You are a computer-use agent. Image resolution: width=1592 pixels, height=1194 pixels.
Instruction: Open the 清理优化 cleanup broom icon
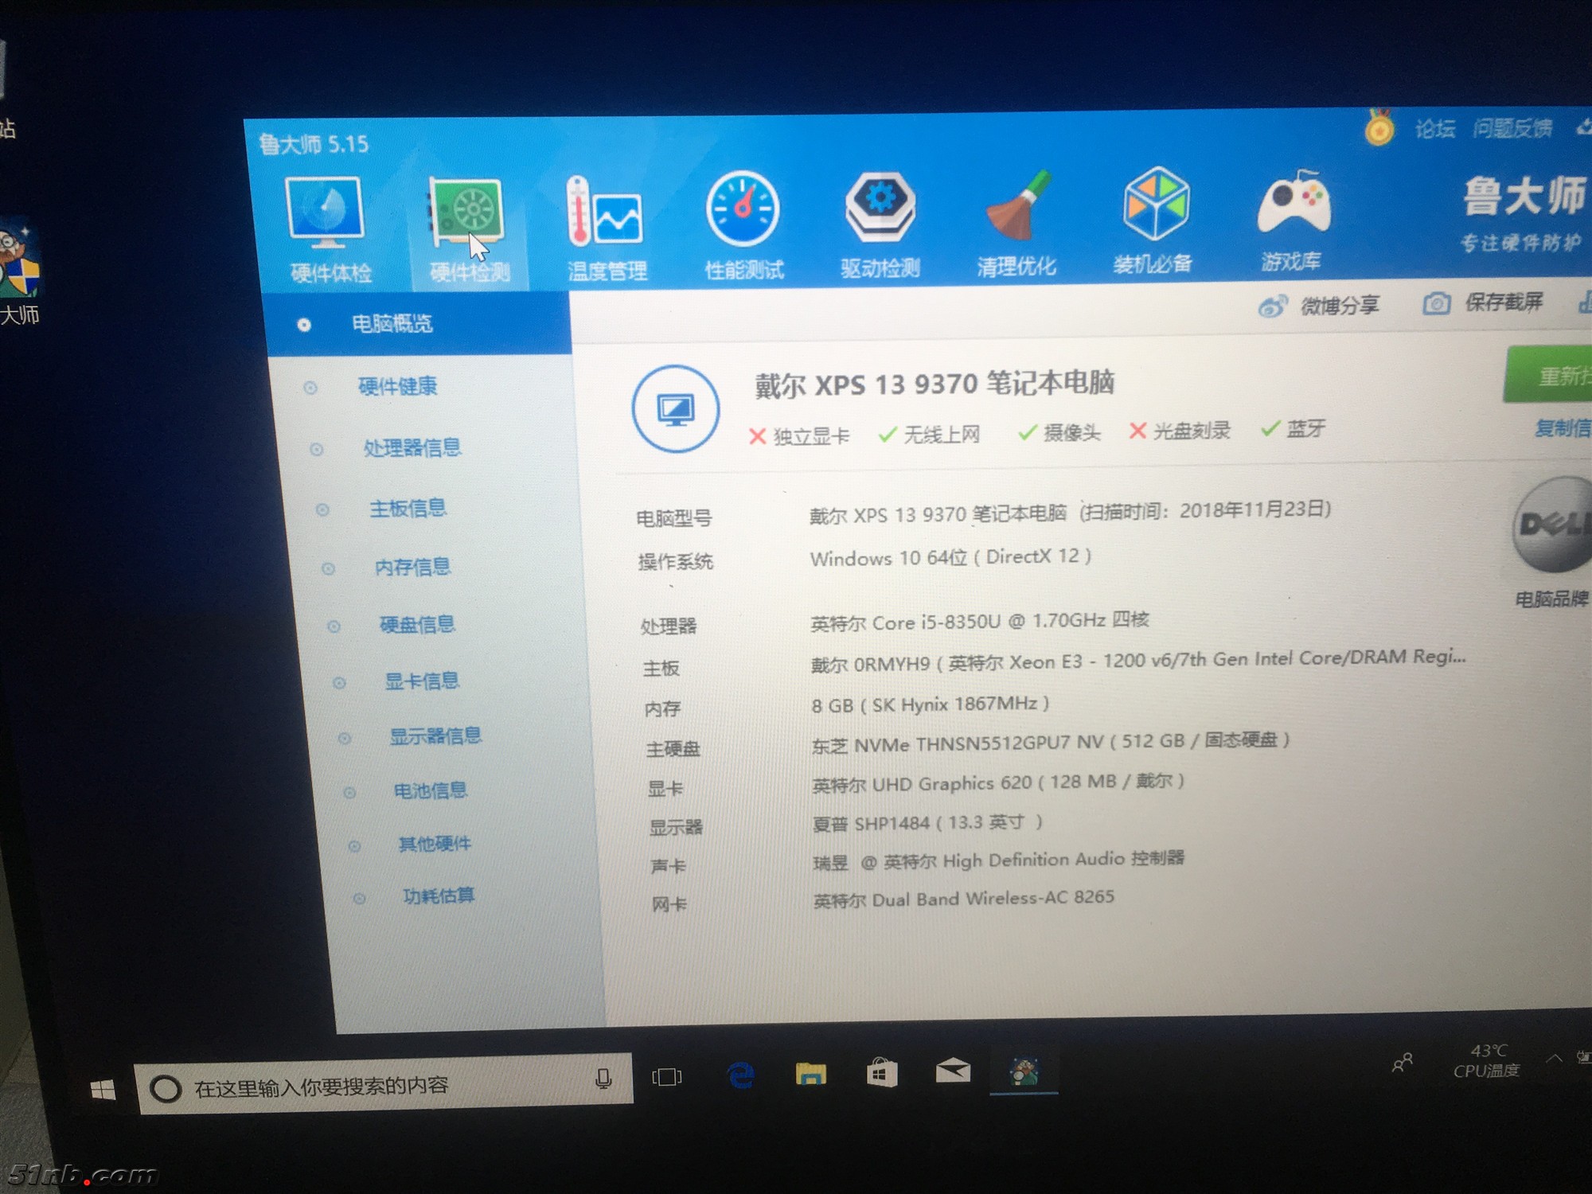(1017, 207)
